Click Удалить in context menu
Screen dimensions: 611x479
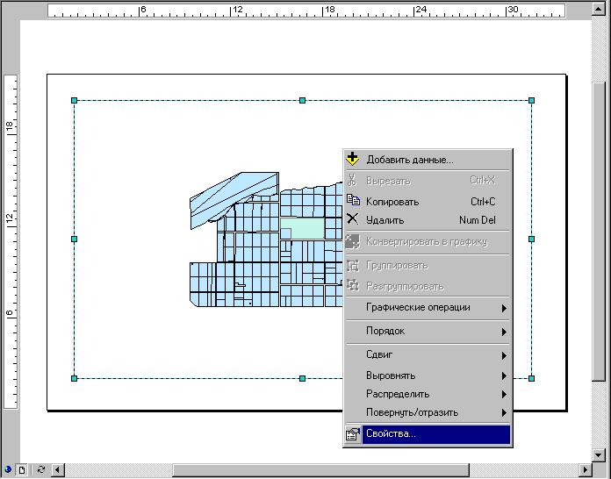428,220
